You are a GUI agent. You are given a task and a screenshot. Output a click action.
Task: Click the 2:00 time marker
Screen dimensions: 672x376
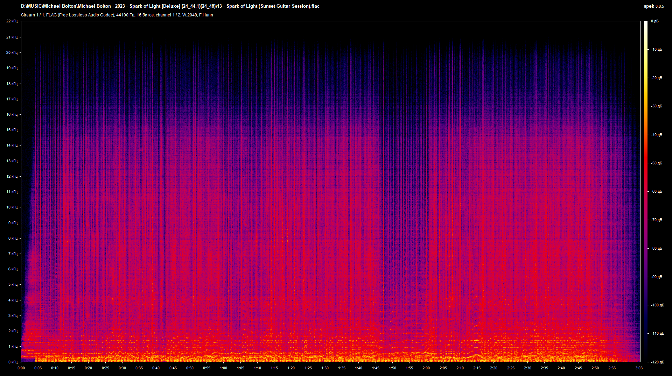coord(426,368)
